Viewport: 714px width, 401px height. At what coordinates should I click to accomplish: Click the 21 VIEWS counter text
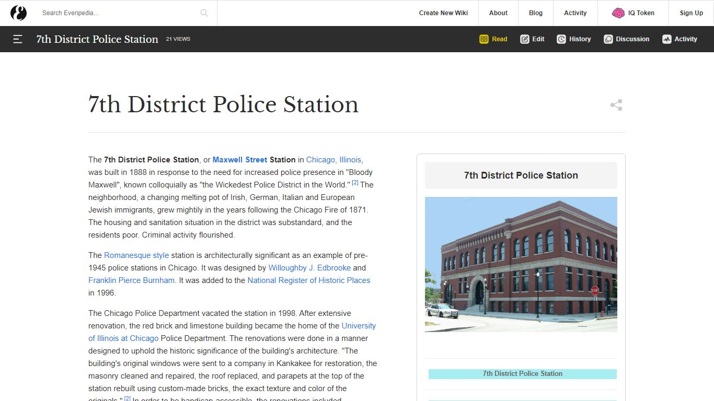[x=178, y=39]
